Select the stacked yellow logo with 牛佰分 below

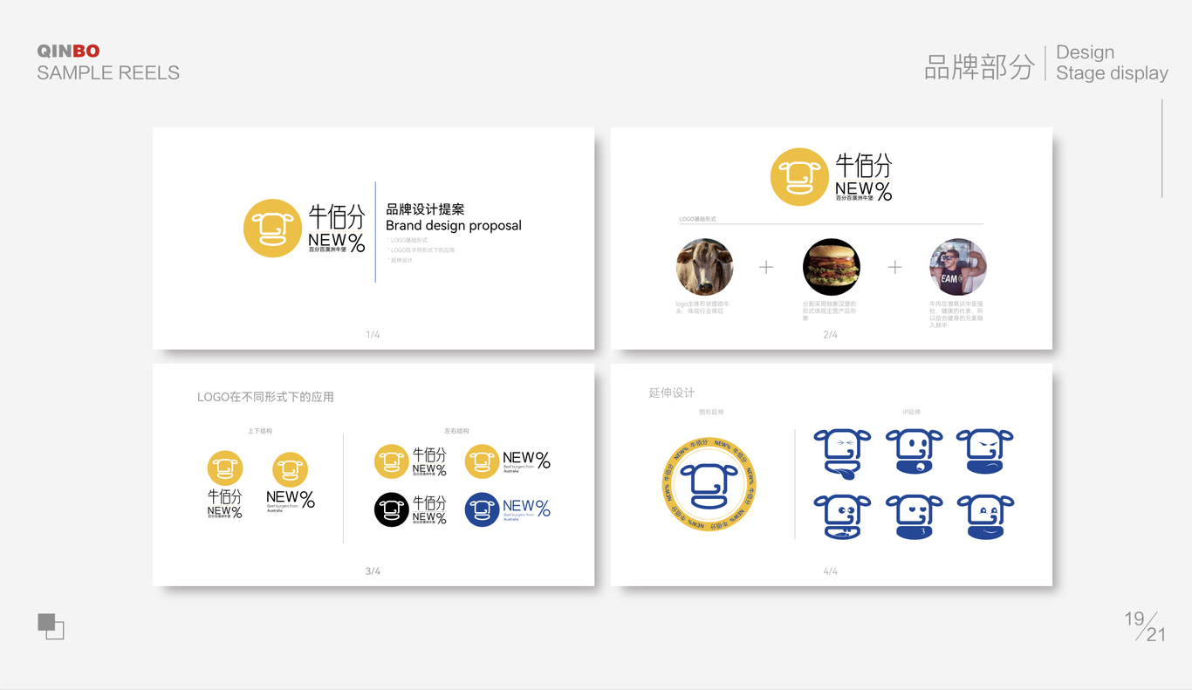[224, 485]
